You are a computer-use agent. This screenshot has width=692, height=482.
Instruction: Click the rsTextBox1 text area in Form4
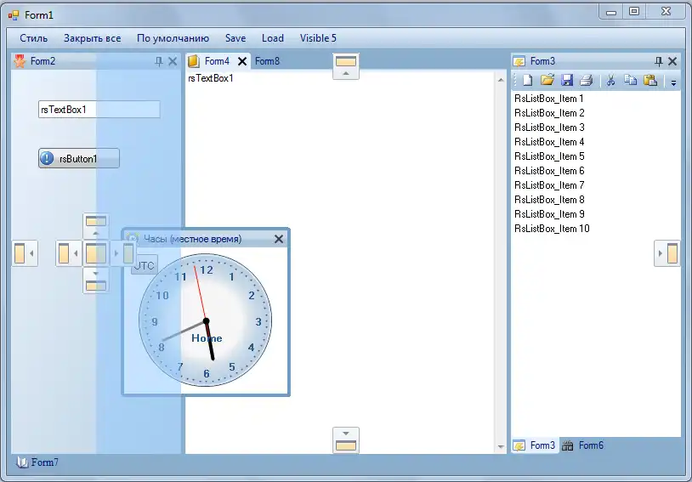[340, 262]
